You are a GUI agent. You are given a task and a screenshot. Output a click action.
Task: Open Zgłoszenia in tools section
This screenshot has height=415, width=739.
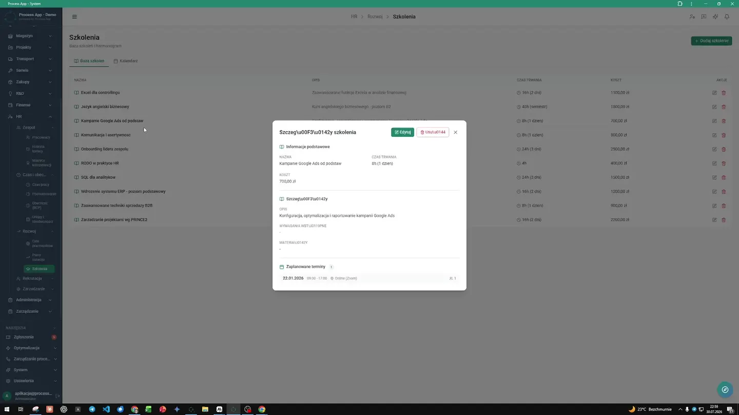(x=30, y=337)
